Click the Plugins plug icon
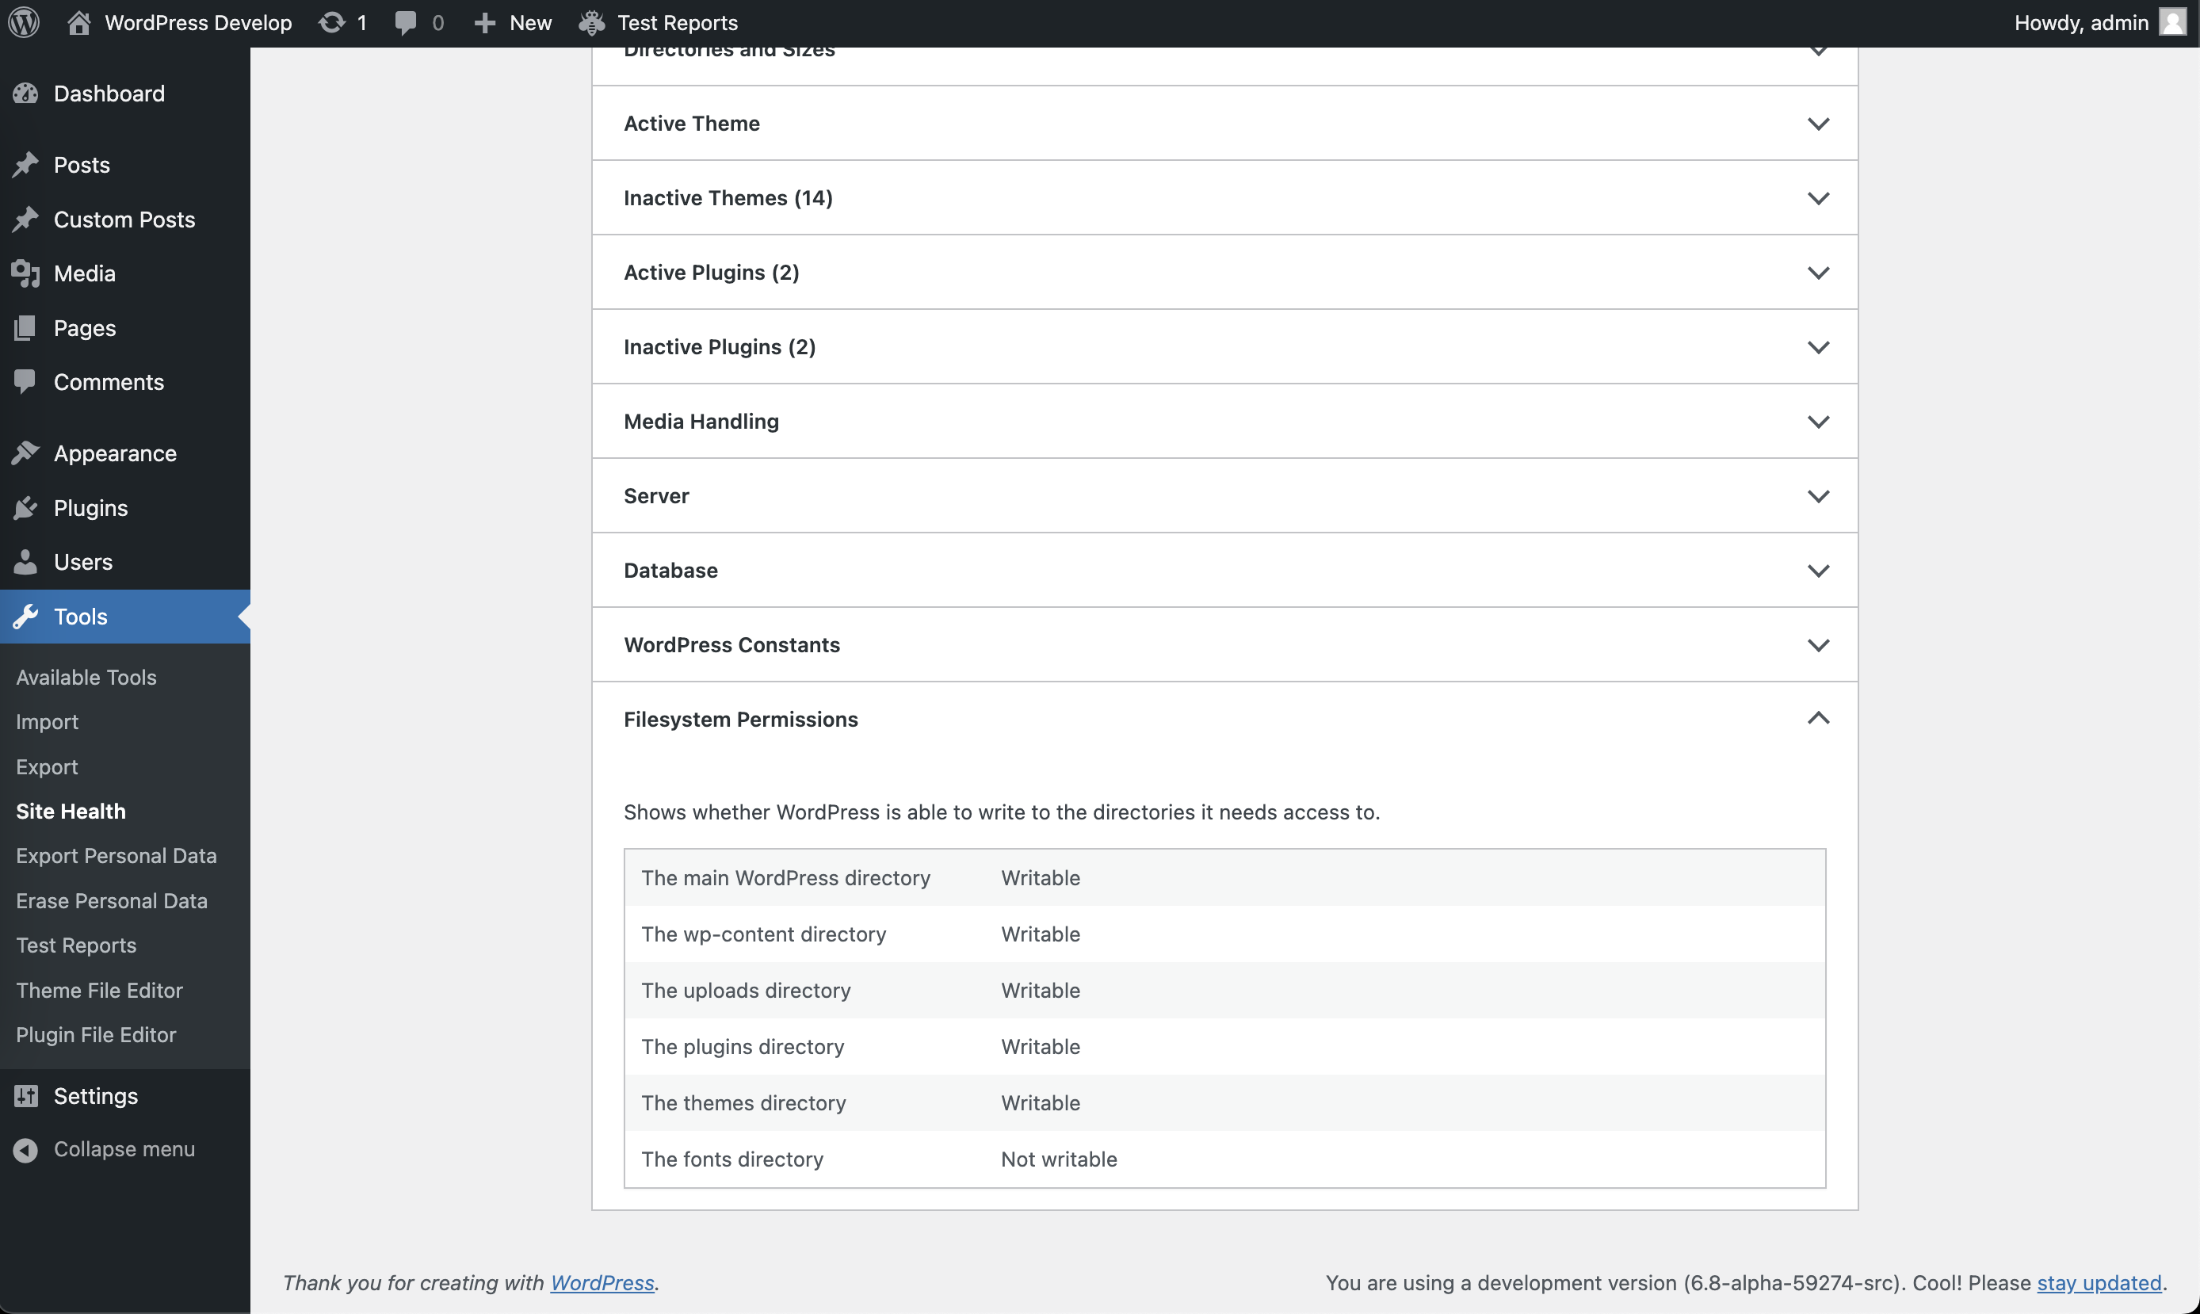Screen dimensions: 2200x1314 click(25, 508)
